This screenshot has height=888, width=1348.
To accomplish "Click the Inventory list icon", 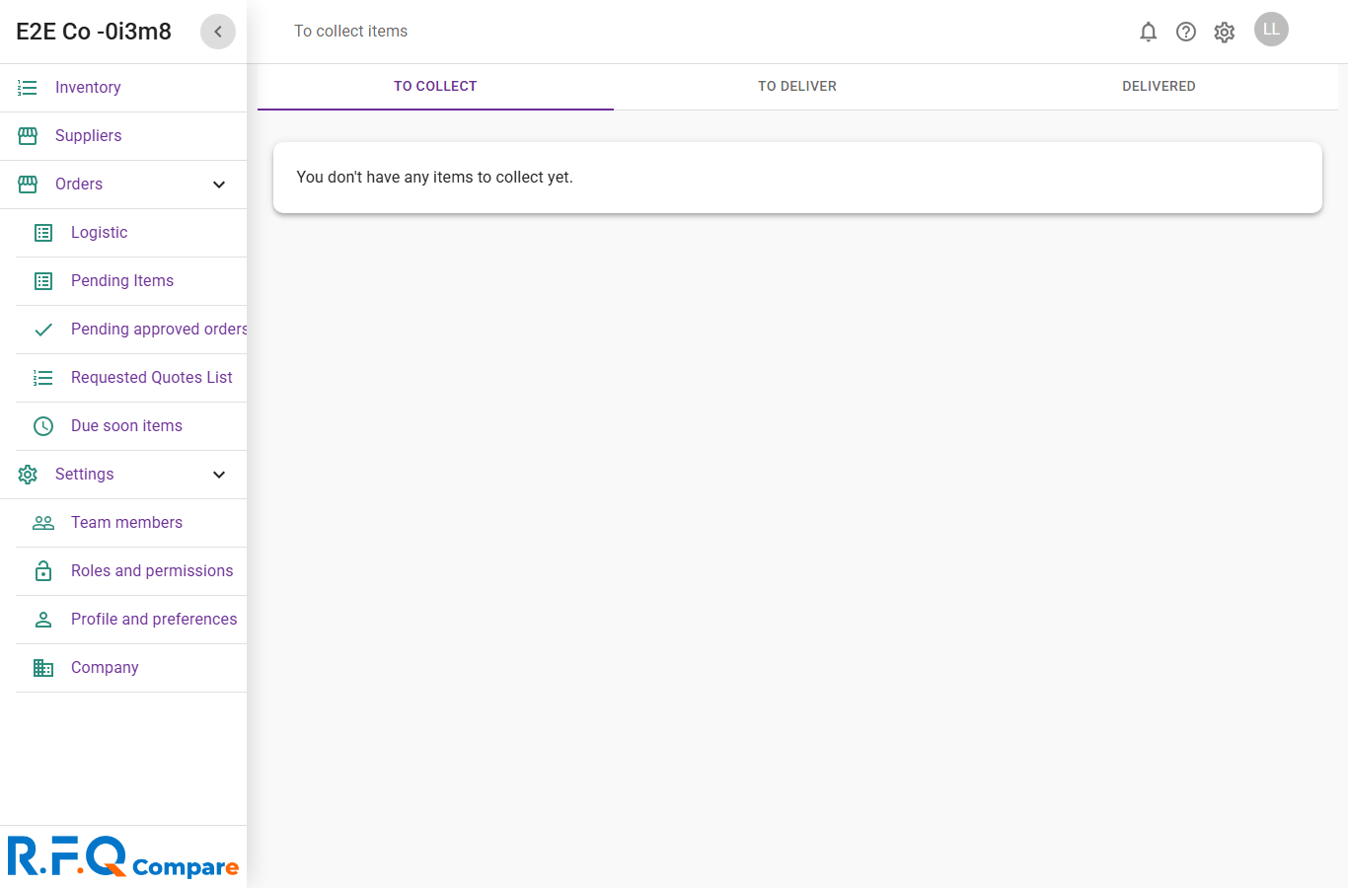I will 28,88.
